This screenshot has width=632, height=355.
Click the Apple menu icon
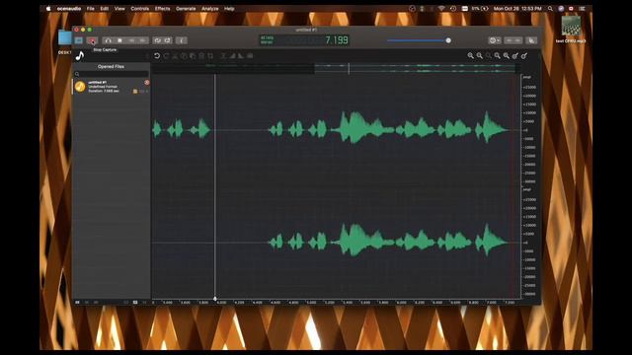point(48,9)
